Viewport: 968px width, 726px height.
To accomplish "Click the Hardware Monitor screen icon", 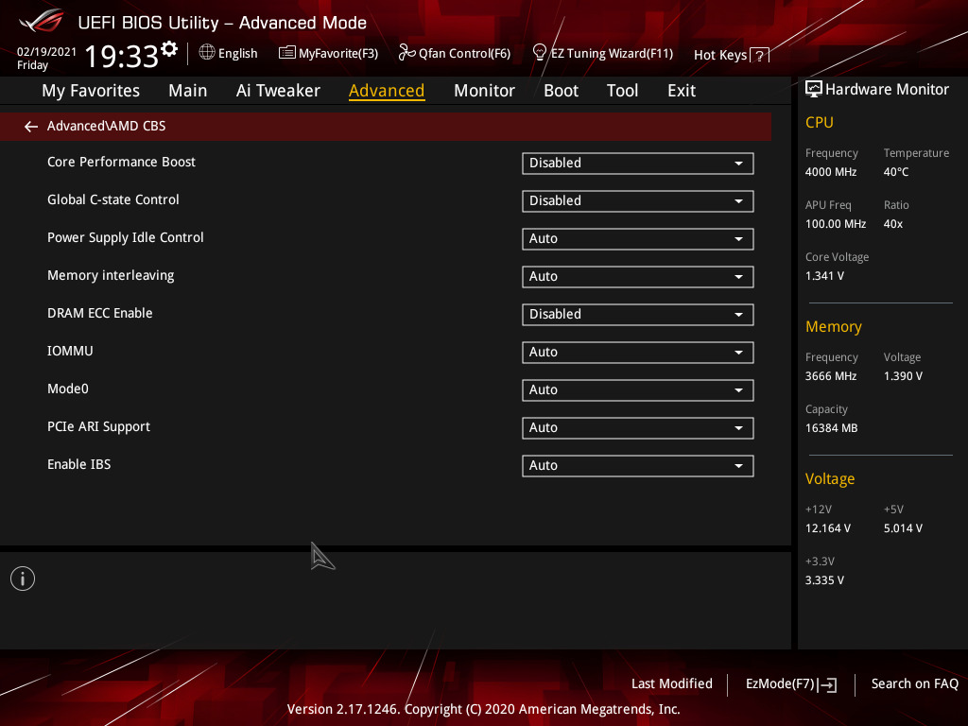I will pyautogui.click(x=814, y=90).
